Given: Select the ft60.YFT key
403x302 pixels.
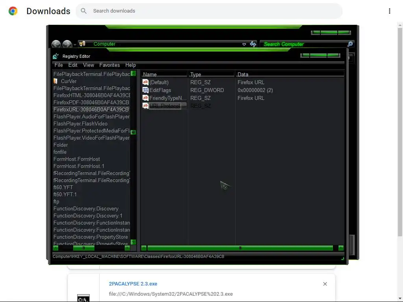Looking at the screenshot, I should coord(63,188).
